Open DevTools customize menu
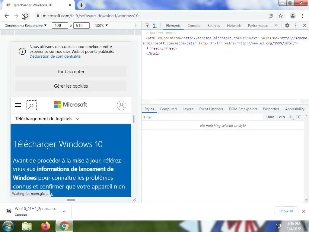This screenshot has width=309, height=232. tap(296, 25)
